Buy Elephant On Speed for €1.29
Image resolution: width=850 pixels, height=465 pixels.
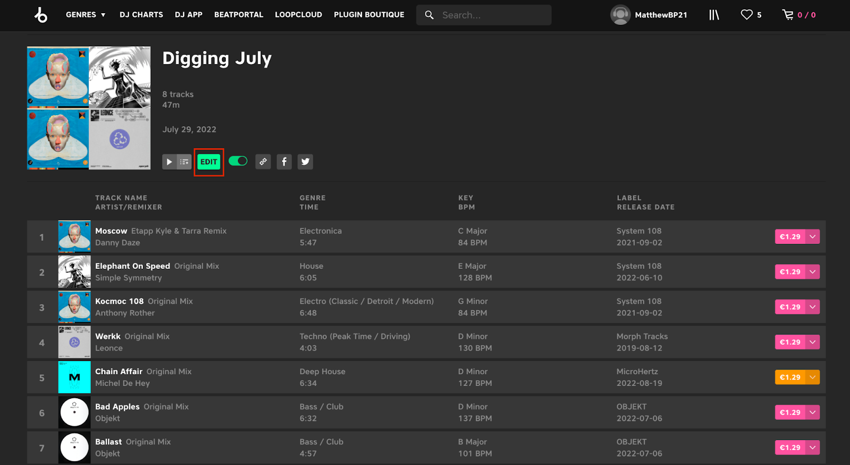[790, 272]
